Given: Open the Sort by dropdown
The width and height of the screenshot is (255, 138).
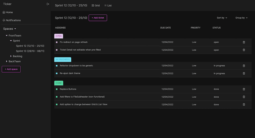Looking at the screenshot, I should (x=222, y=18).
